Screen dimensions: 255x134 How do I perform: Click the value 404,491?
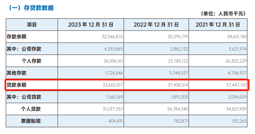point(116,121)
